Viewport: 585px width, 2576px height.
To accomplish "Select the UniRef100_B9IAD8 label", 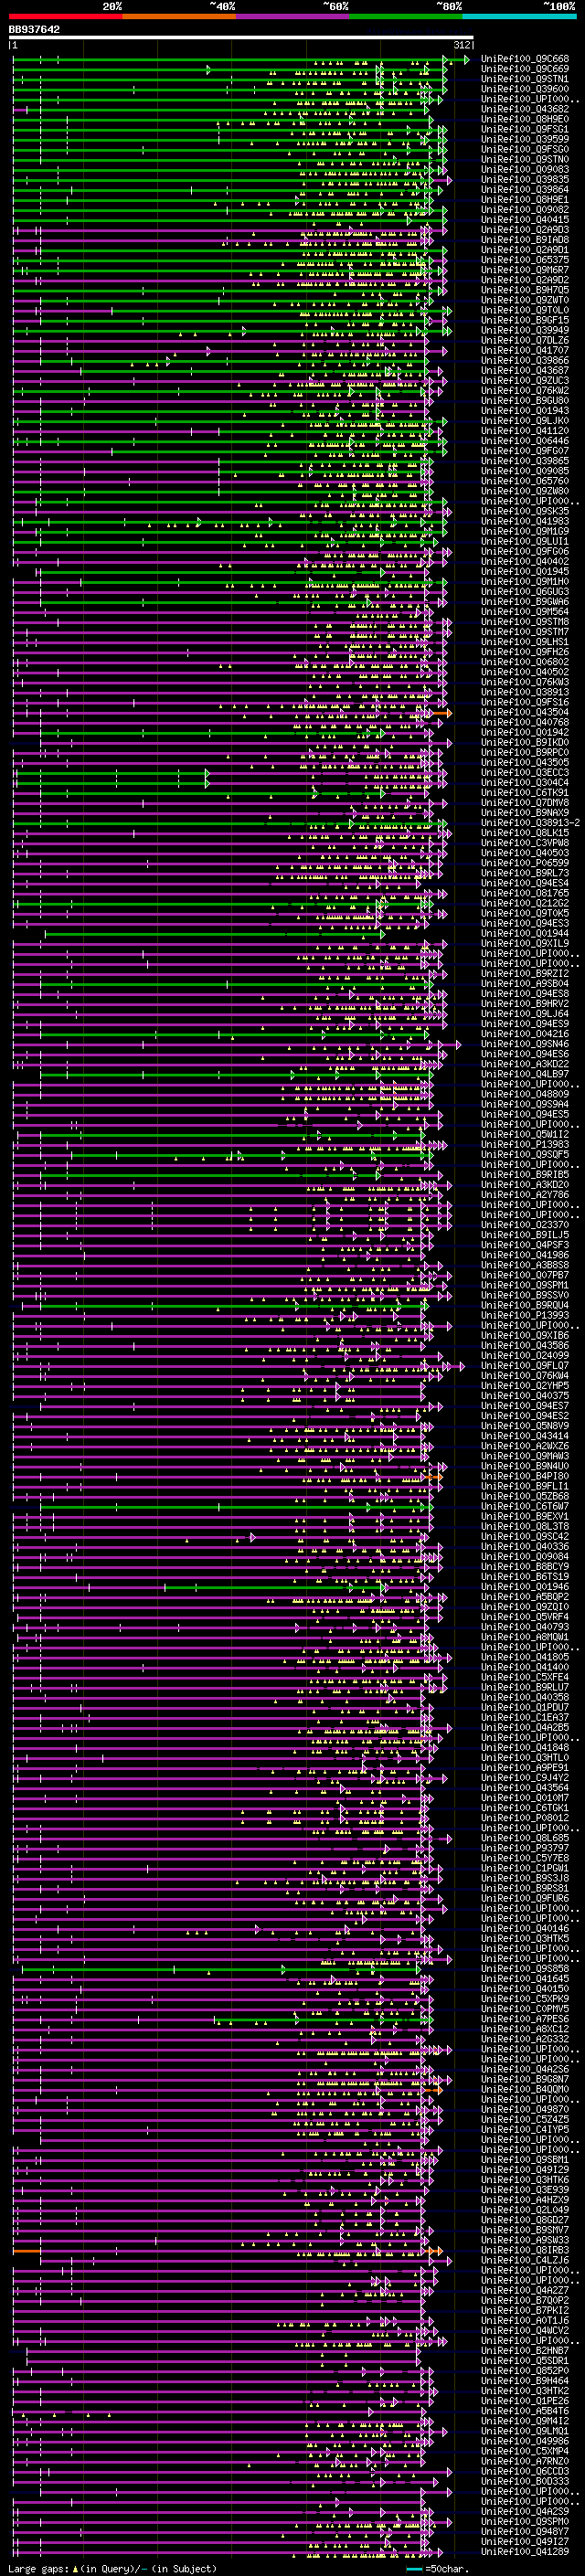I will pos(525,240).
